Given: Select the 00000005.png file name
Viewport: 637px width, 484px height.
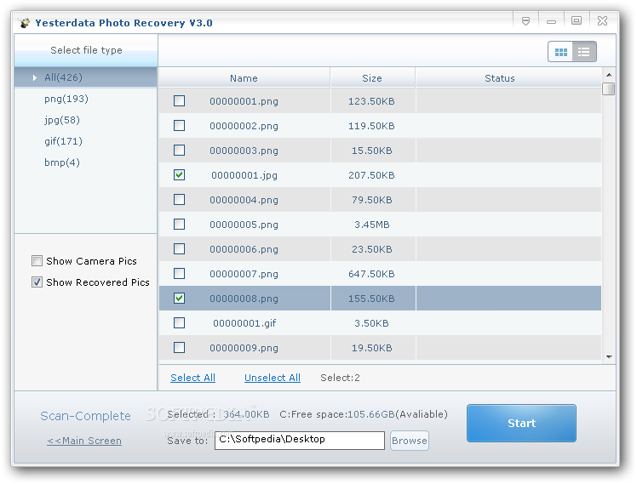Looking at the screenshot, I should coord(244,225).
